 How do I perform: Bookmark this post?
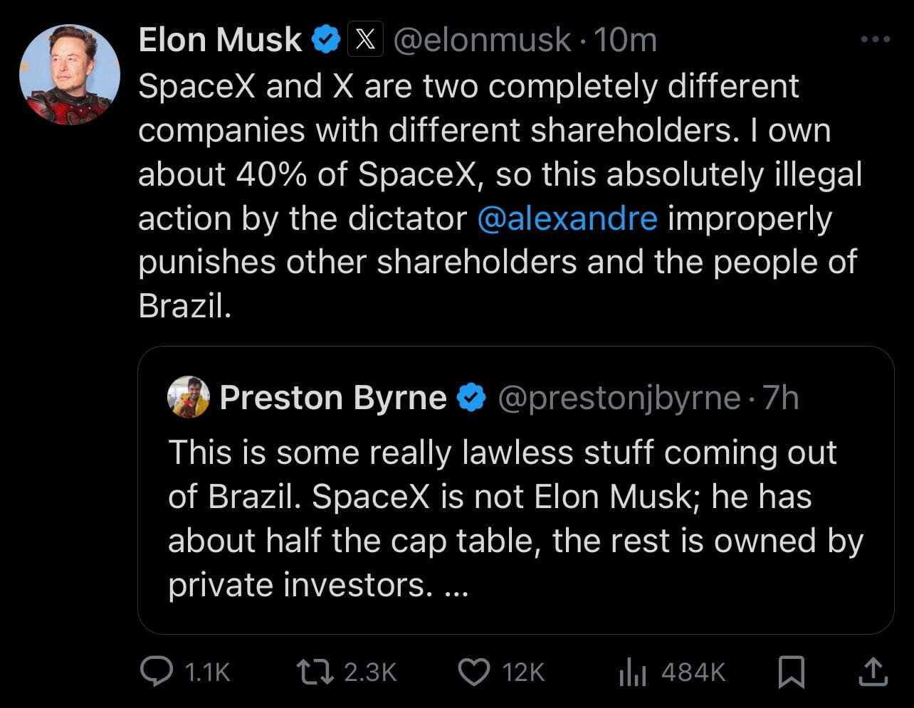(x=790, y=671)
